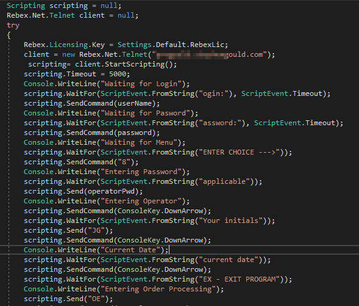This screenshot has height=306, width=359.
Task: Click the Telnet type in client declaration
Action: tap(62, 15)
